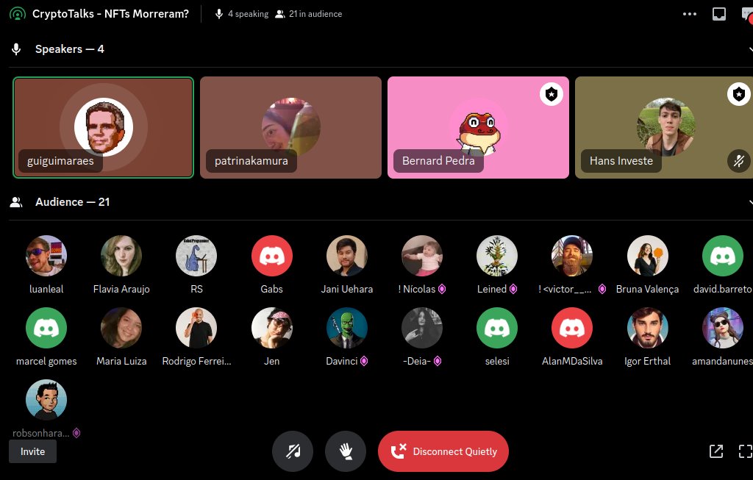This screenshot has height=480, width=753.
Task: Collapse the Speakers section chevron
Action: coord(751,49)
